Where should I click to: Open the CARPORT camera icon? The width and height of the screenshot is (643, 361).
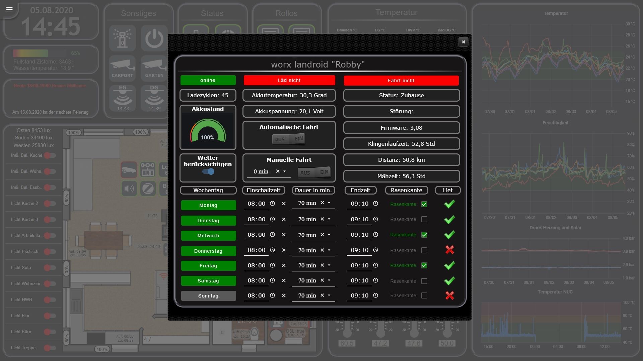click(x=122, y=69)
